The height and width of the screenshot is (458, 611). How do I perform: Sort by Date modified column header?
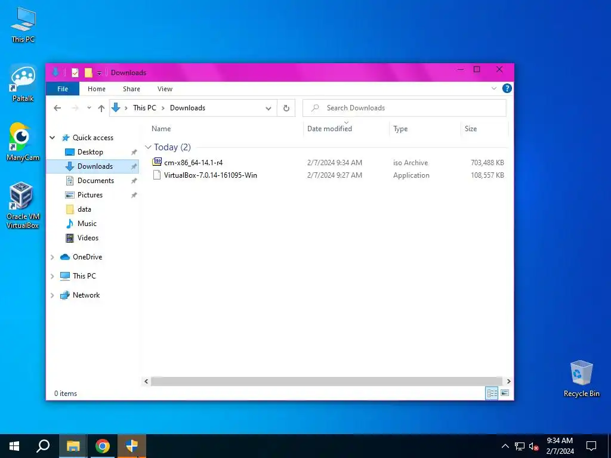pyautogui.click(x=329, y=129)
